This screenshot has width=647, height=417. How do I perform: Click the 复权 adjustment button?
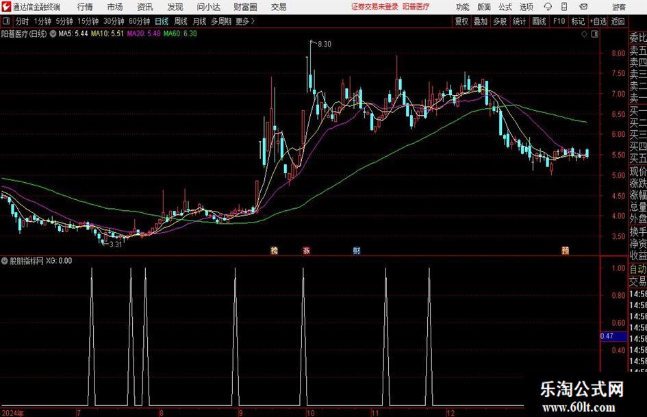(x=461, y=21)
